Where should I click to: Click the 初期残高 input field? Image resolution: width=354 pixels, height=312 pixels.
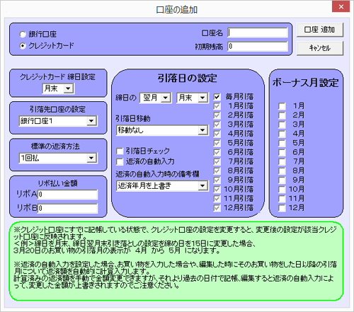click(258, 46)
